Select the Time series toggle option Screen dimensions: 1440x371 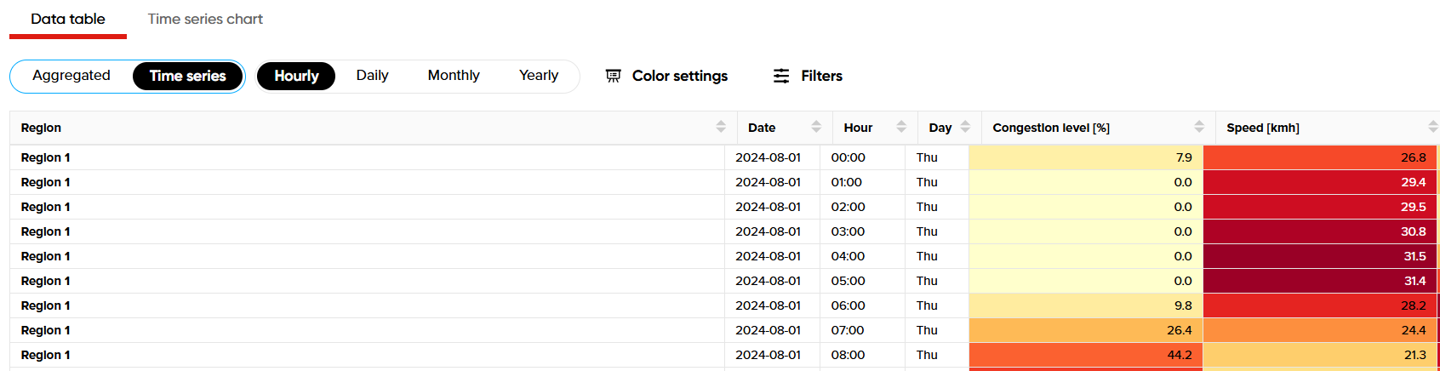187,76
